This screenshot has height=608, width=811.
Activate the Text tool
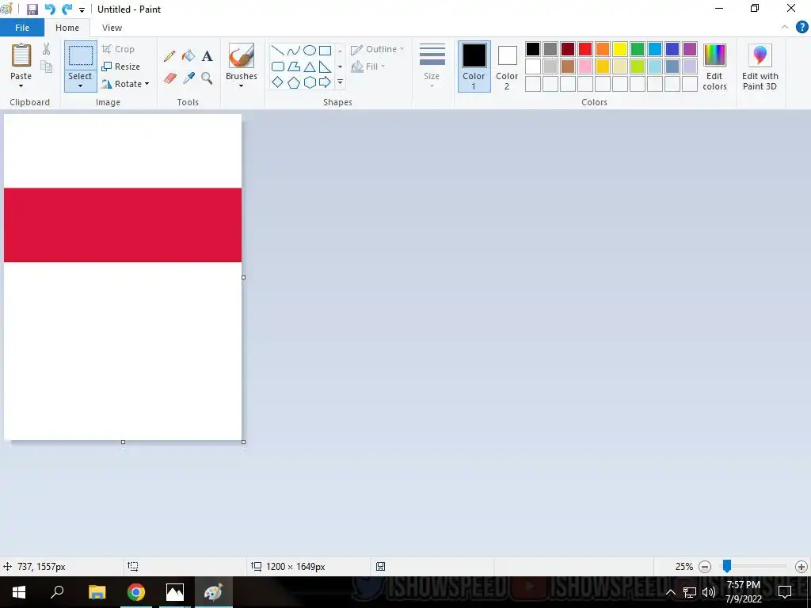tap(207, 56)
